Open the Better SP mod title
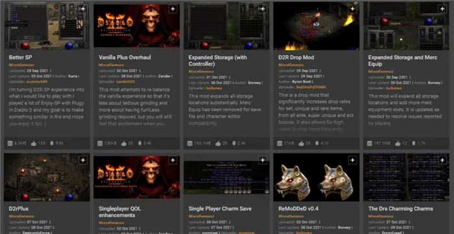The width and height of the screenshot is (454, 234). [20, 58]
